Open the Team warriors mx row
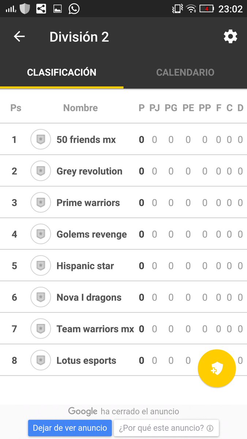Screen dimensions: 247x439 123,329
